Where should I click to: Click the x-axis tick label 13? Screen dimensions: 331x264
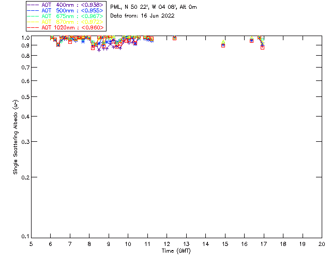(x=186, y=244)
